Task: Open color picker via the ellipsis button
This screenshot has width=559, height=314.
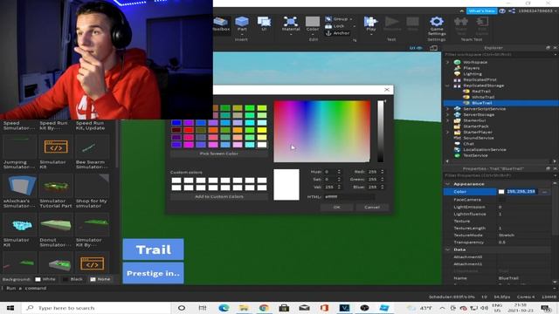Action: coord(544,192)
